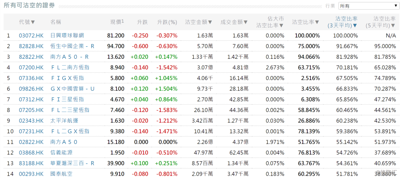The width and height of the screenshot is (400, 178).
Task: Open the 恆生中國企業－Ｒ name link
Action: [x=72, y=46]
